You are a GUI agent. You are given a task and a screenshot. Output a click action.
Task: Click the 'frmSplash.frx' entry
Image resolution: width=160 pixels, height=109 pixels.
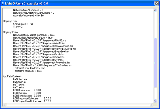coord(20,82)
